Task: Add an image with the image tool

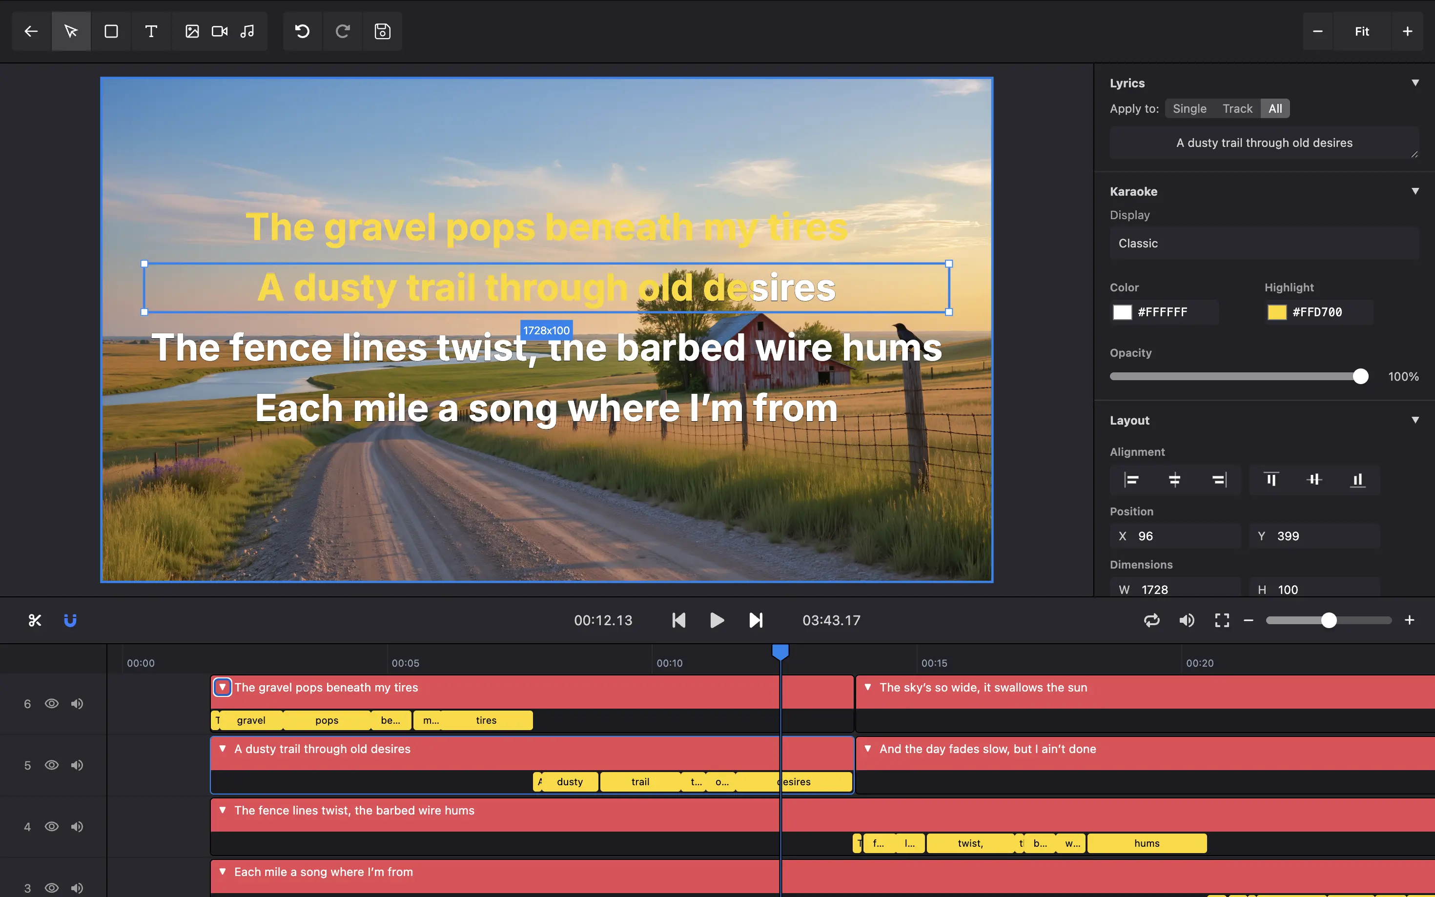Action: [192, 31]
